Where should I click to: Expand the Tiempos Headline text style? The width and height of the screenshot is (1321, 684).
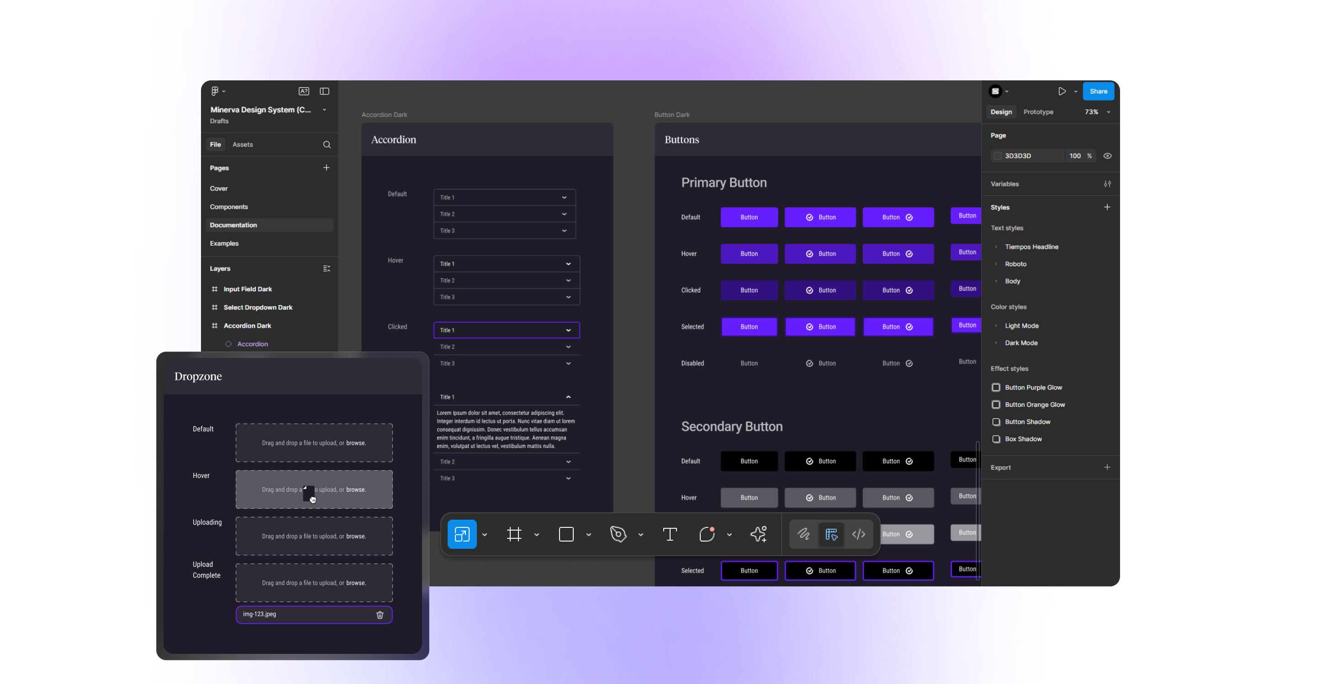995,247
